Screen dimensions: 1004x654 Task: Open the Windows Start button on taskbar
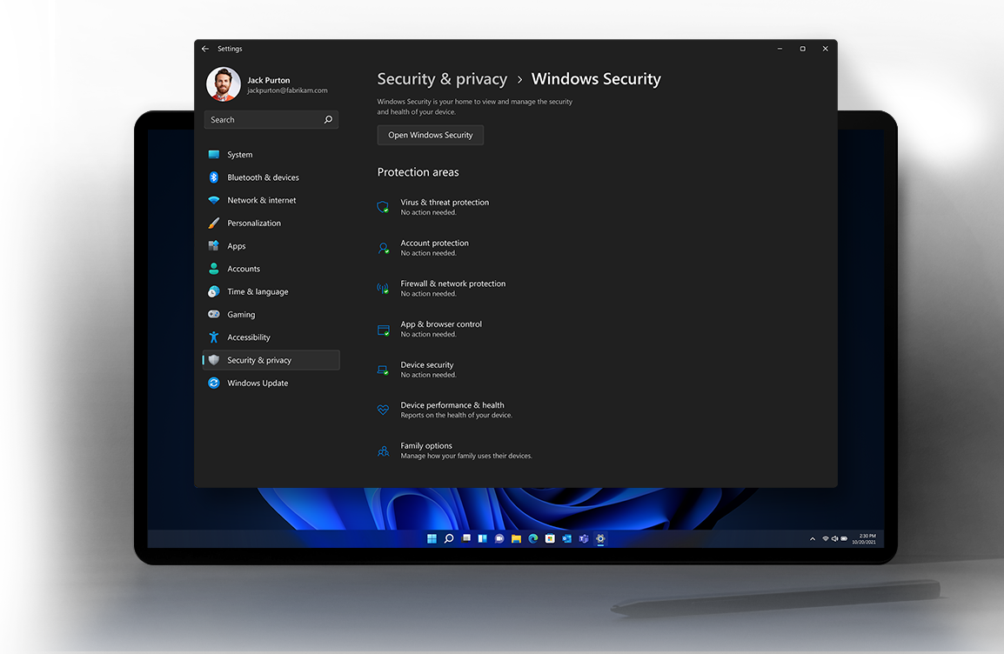point(432,539)
